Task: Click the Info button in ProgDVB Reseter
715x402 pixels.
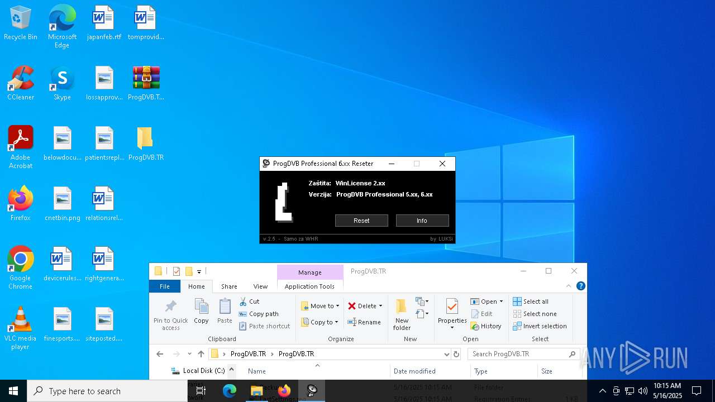Action: click(x=422, y=221)
